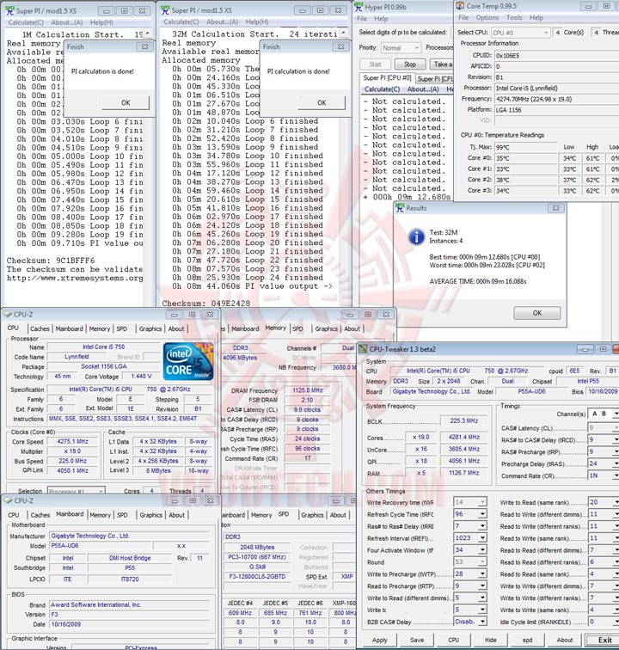Click Hide button in CPU-Tweaker
Image resolution: width=619 pixels, height=650 pixels.
coord(491,640)
